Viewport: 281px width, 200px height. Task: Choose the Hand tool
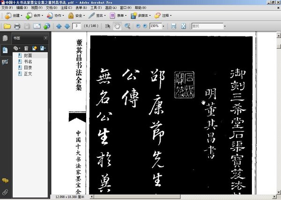coord(117,26)
